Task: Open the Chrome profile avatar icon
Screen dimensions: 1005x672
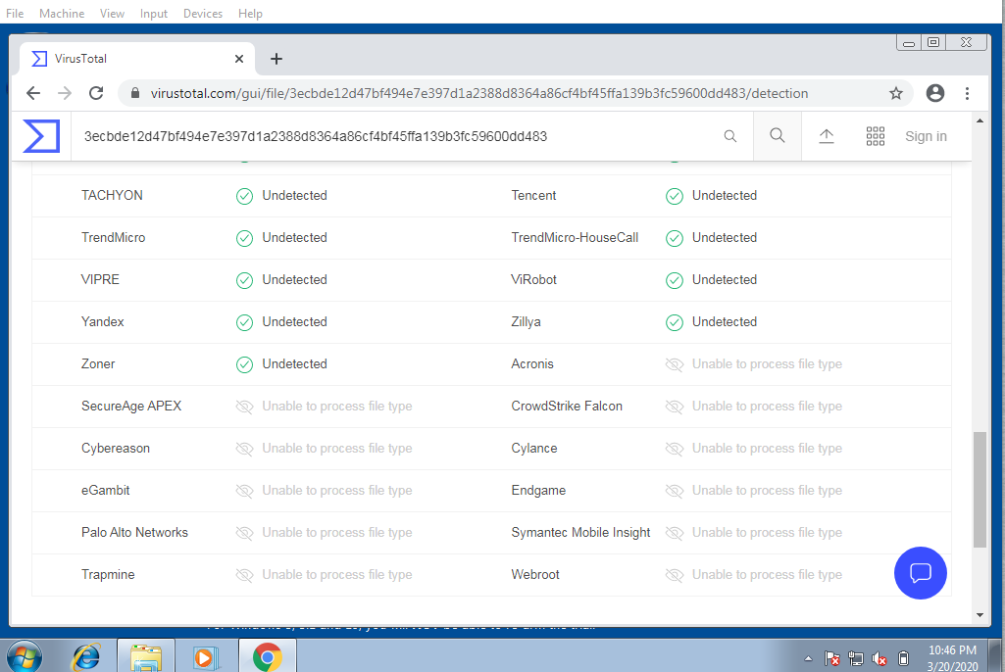Action: pyautogui.click(x=935, y=93)
